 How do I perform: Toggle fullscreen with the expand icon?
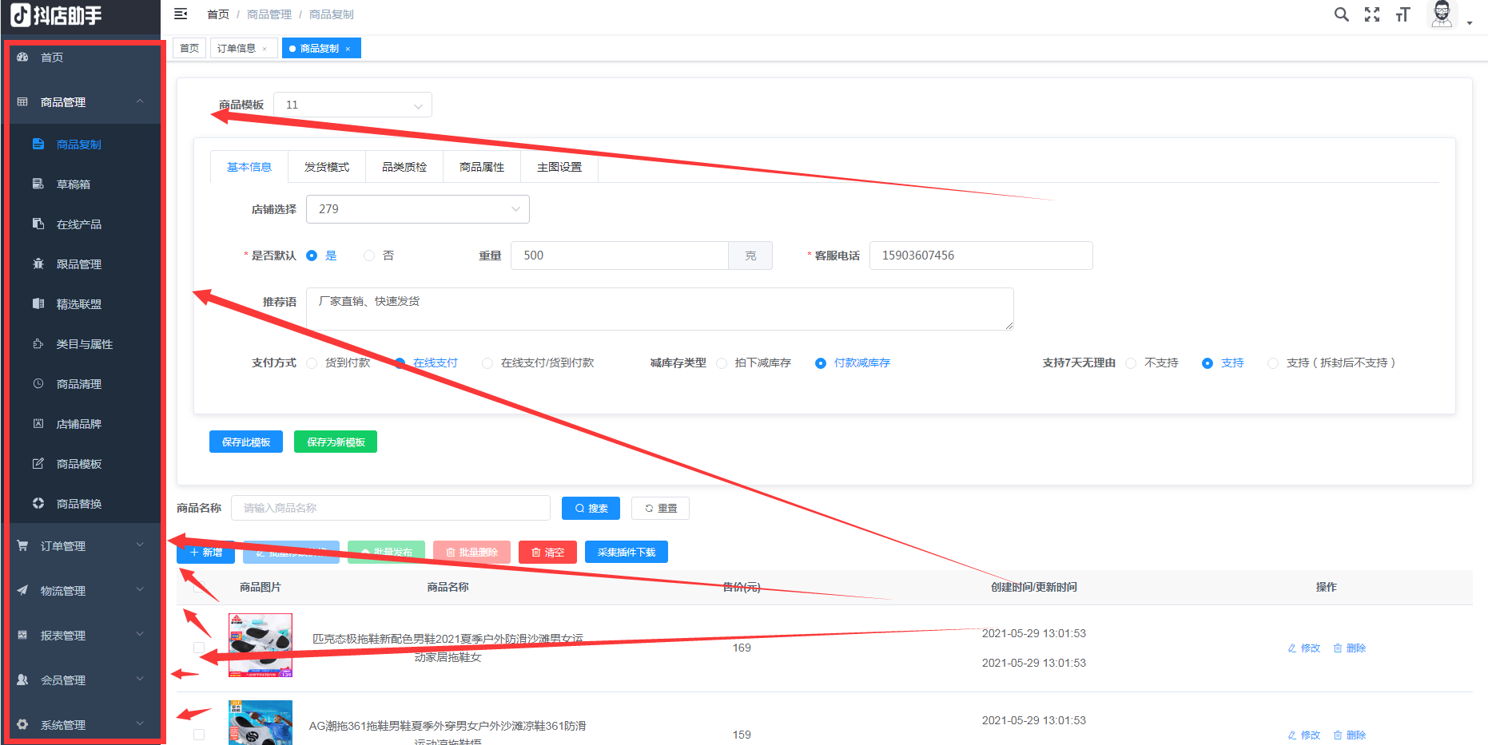[1372, 14]
